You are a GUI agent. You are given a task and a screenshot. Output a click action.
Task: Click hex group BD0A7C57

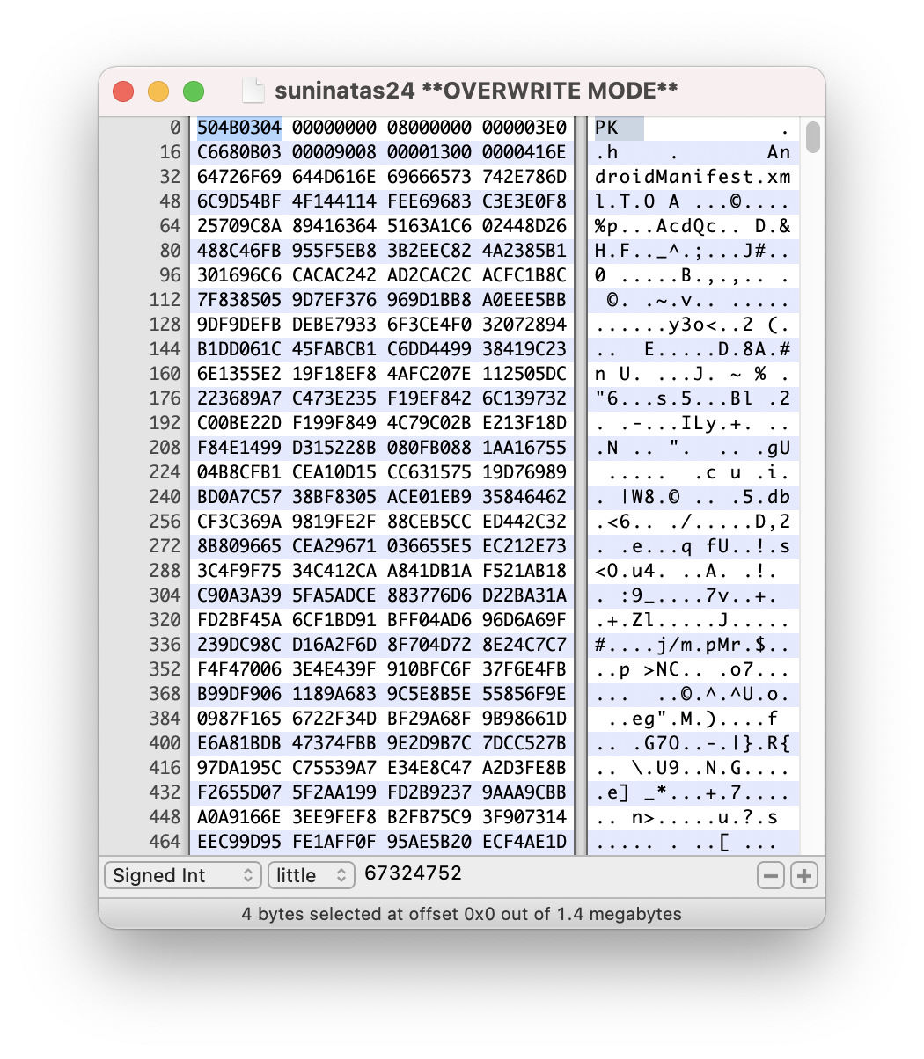pyautogui.click(x=239, y=497)
